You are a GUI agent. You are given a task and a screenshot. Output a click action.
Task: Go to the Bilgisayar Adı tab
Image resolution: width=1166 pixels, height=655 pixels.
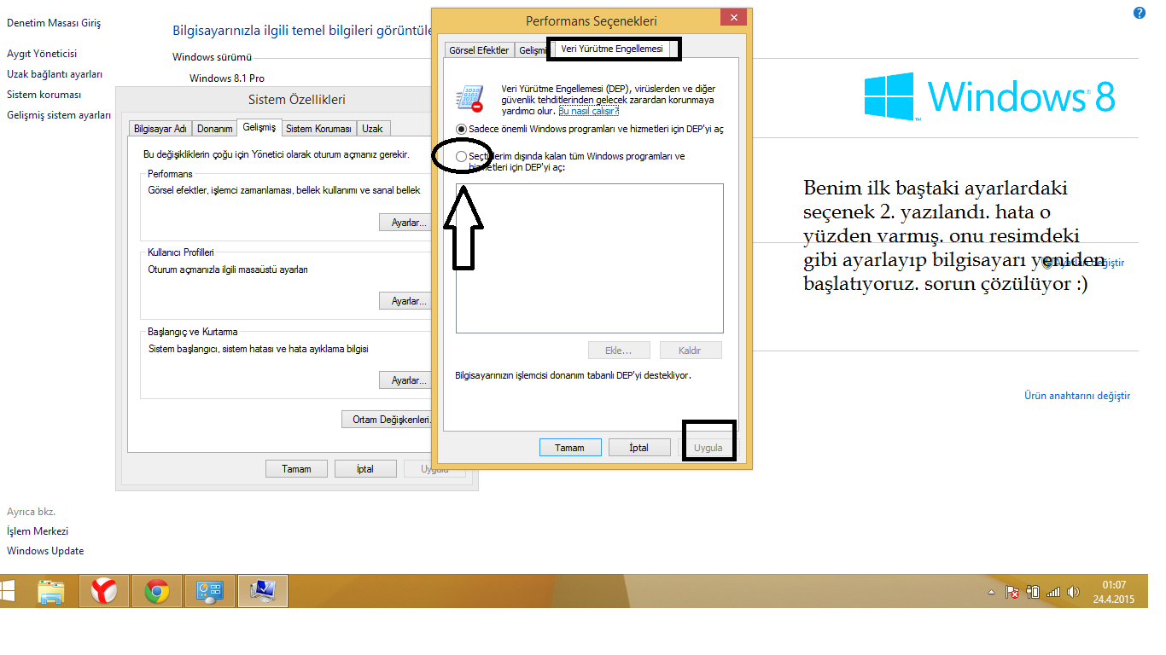point(160,129)
